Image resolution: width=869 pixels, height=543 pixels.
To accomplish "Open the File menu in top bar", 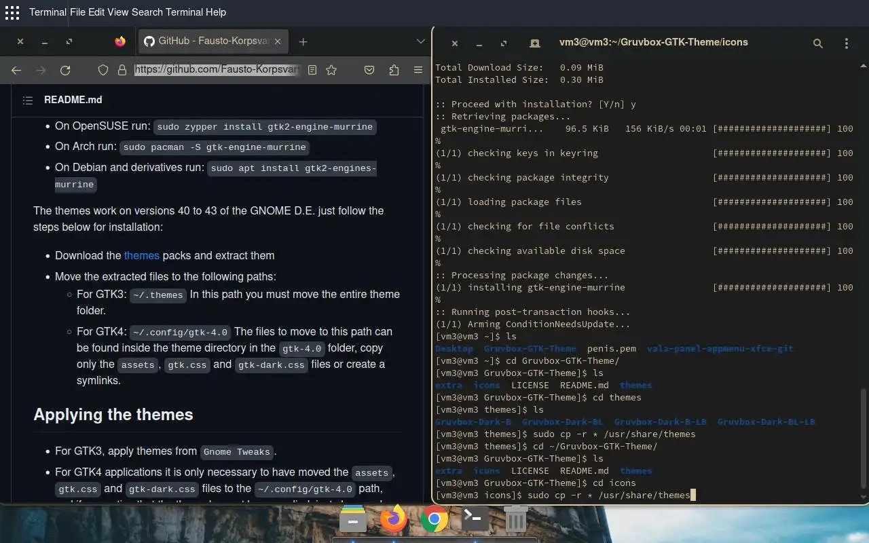I will point(77,12).
